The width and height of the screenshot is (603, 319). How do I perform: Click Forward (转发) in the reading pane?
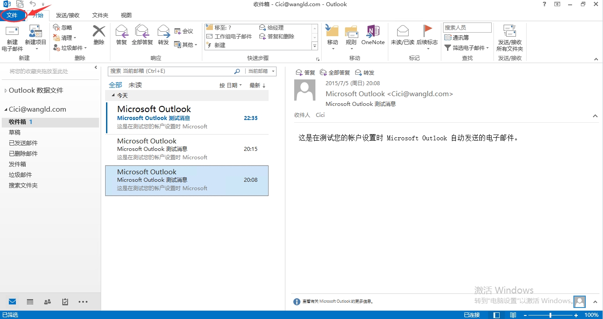coord(365,73)
